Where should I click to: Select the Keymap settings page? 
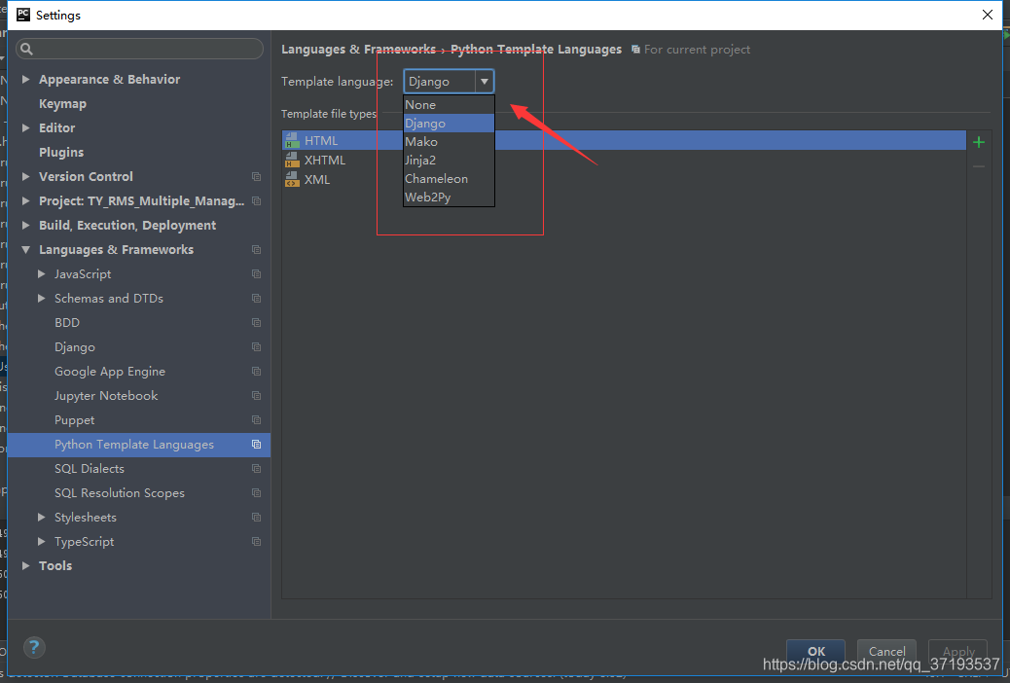click(62, 104)
